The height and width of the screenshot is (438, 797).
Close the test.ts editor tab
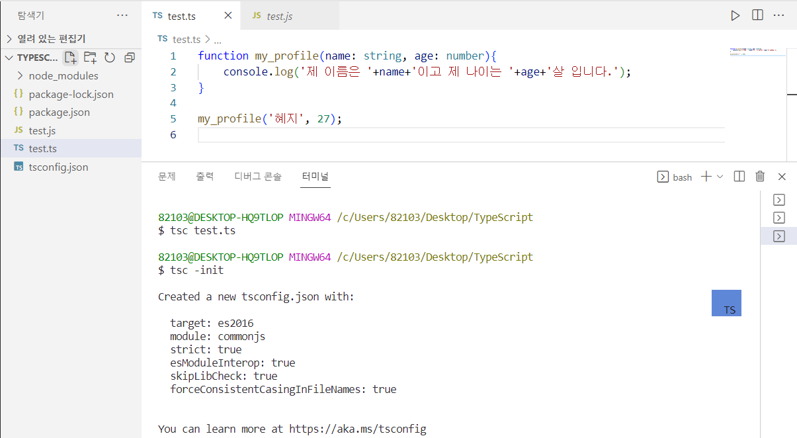click(228, 16)
